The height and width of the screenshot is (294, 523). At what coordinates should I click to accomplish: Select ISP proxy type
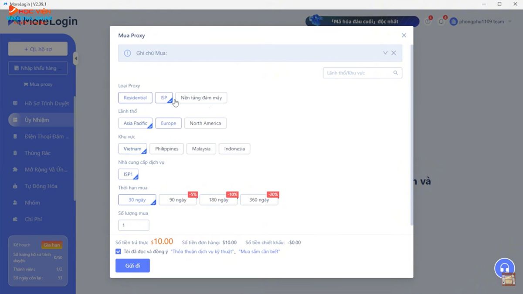164,98
